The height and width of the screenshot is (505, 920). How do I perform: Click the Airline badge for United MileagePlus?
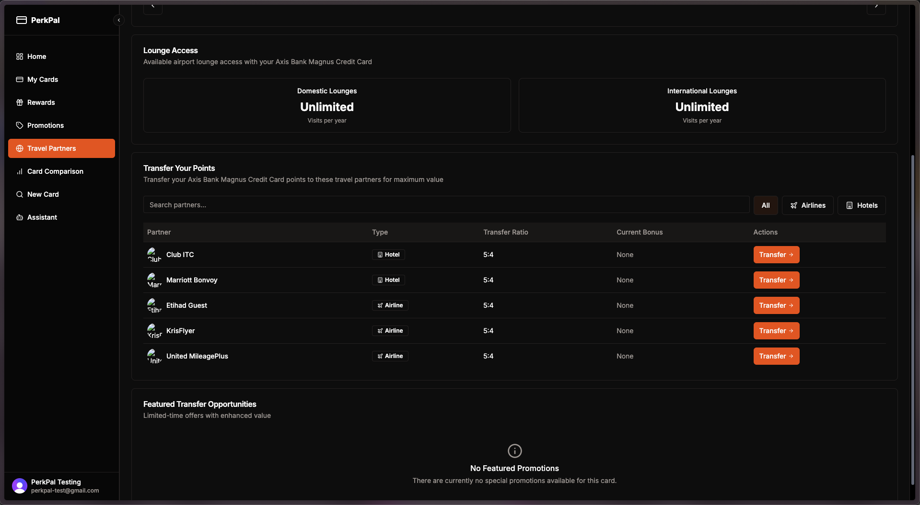[390, 356]
